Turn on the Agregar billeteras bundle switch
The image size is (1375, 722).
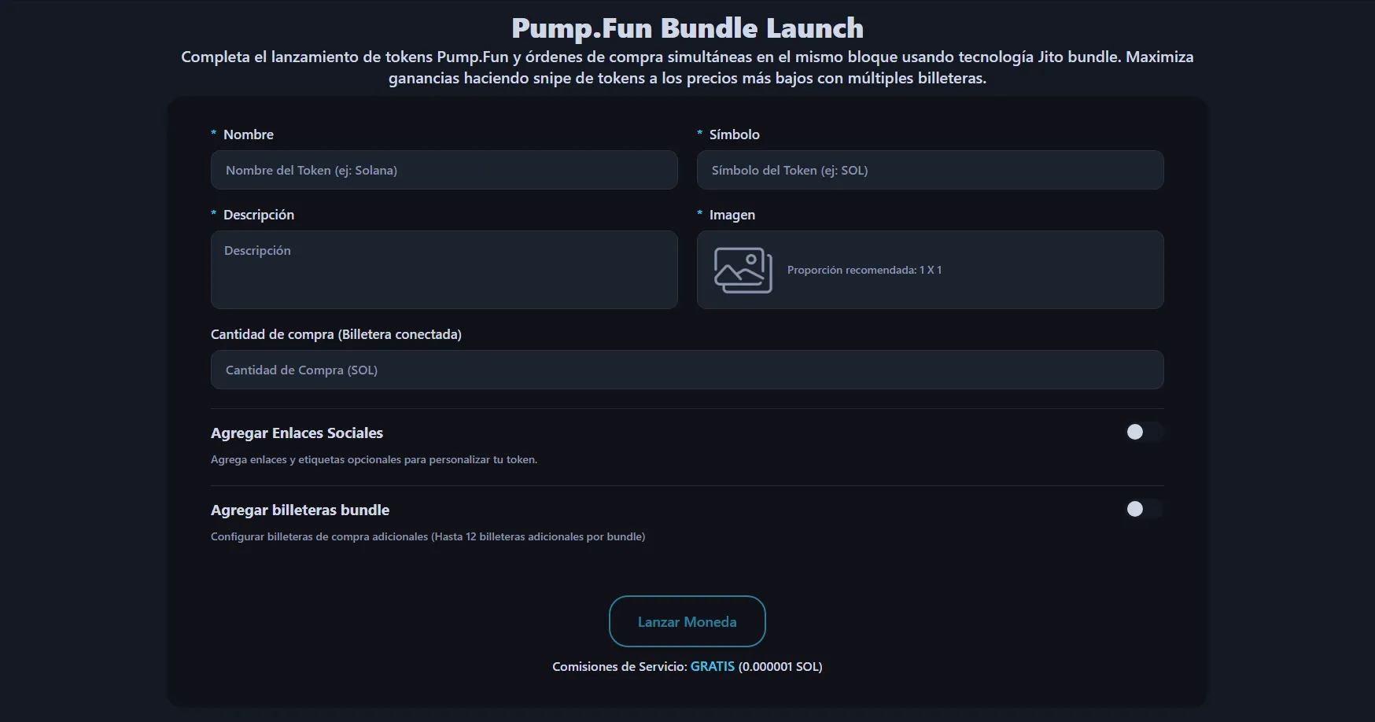[x=1144, y=509]
